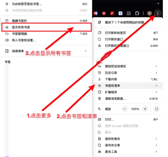Increase zoom with the plus button
168x157 pixels.
click(145, 109)
